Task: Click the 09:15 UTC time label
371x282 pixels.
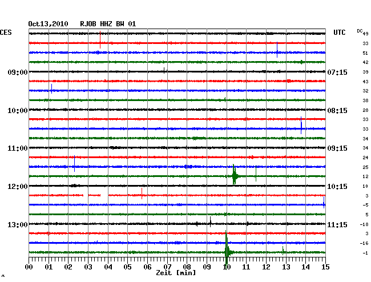Action: [x=337, y=148]
